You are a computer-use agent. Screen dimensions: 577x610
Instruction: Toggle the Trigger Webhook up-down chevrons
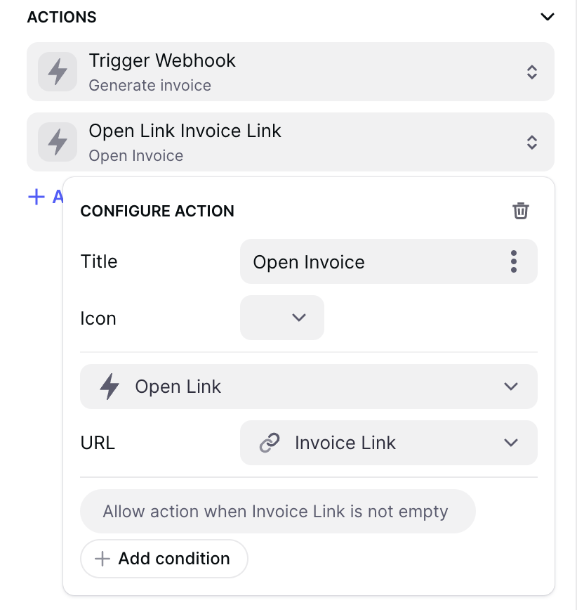click(x=532, y=72)
